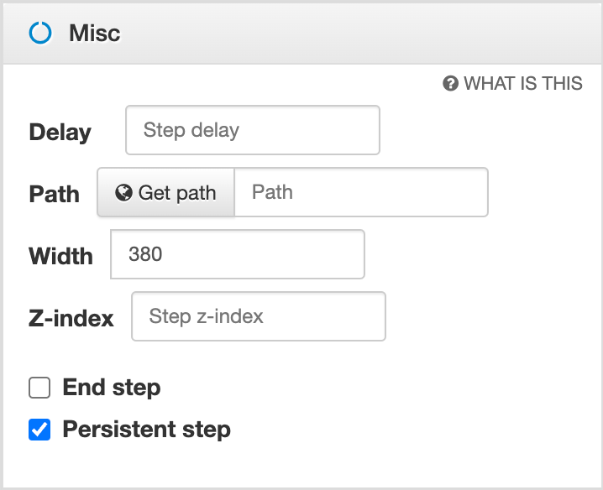Click the blue circle icon beside Misc
Viewport: 603px width, 490px height.
click(x=39, y=33)
